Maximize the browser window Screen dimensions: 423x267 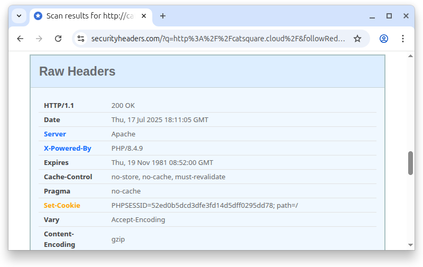point(389,16)
